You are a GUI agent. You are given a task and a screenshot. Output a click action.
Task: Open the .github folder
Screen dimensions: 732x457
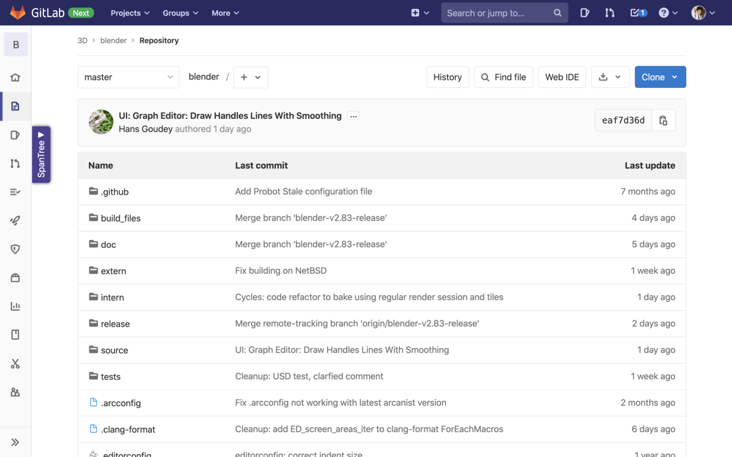point(114,192)
